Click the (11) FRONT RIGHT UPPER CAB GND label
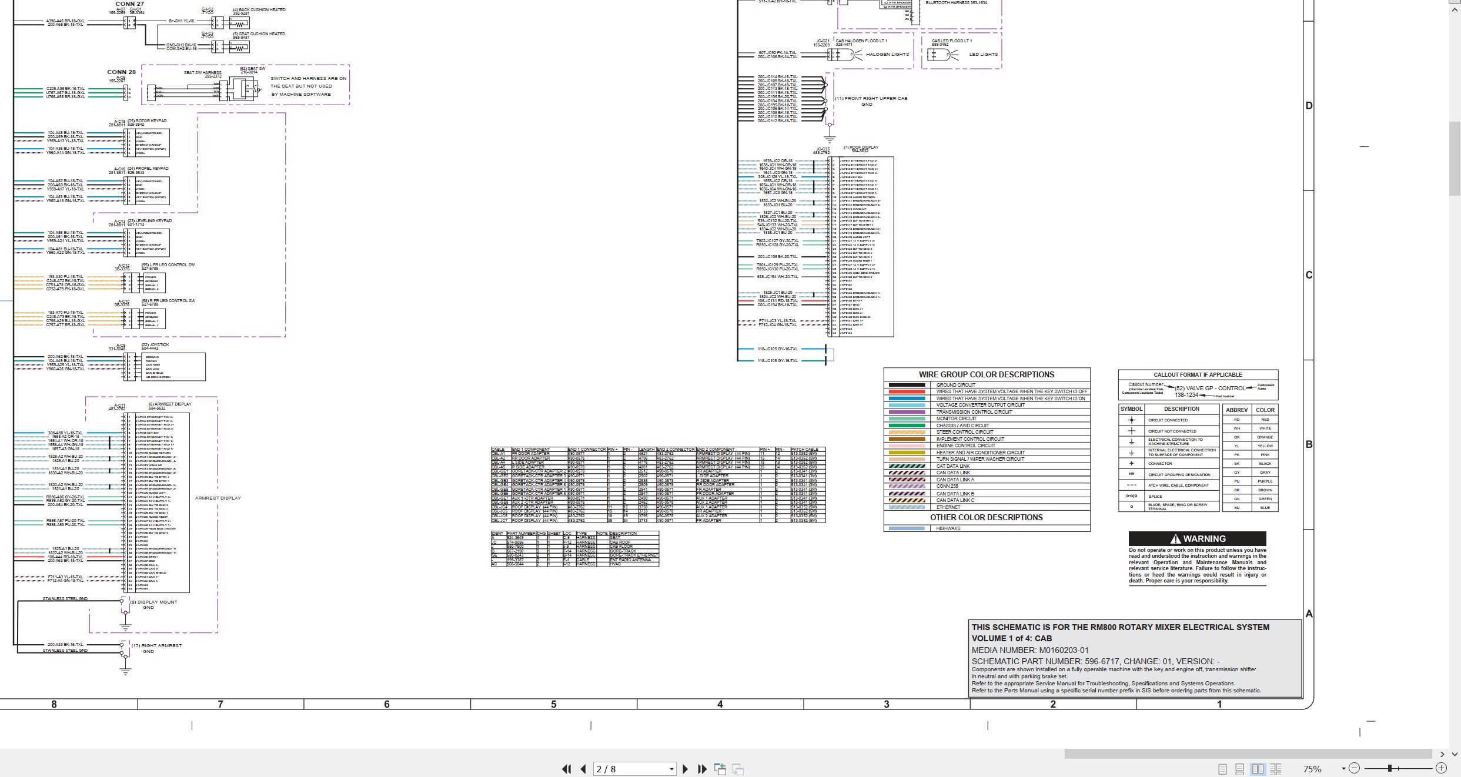The width and height of the screenshot is (1461, 777). click(871, 101)
